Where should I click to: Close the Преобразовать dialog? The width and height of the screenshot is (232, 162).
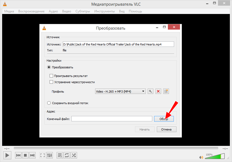(x=174, y=27)
